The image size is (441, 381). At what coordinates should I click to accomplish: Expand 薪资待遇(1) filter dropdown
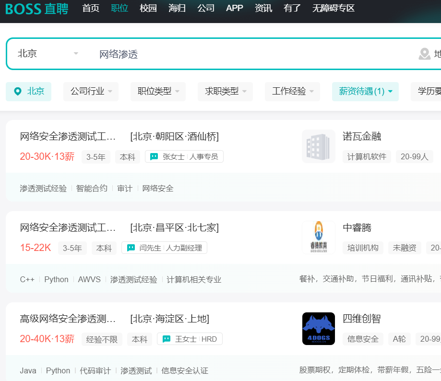pos(365,91)
